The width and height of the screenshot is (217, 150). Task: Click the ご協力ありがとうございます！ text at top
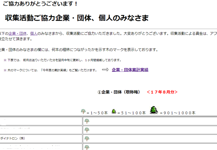[40, 4]
